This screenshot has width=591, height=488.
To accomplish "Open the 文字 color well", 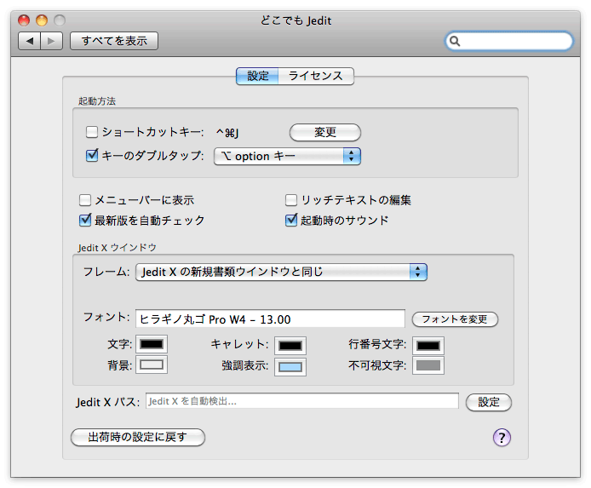I will 152,344.
